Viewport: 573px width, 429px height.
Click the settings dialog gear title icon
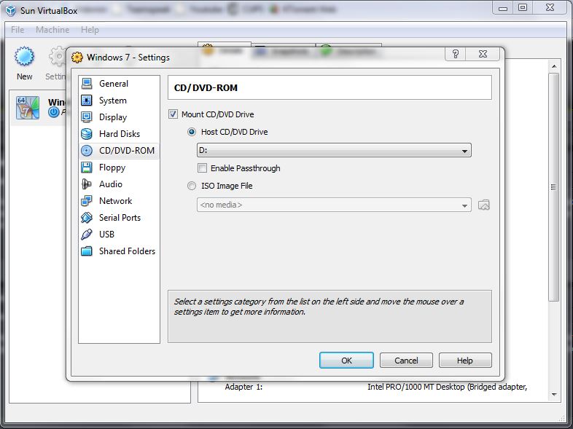[x=77, y=58]
